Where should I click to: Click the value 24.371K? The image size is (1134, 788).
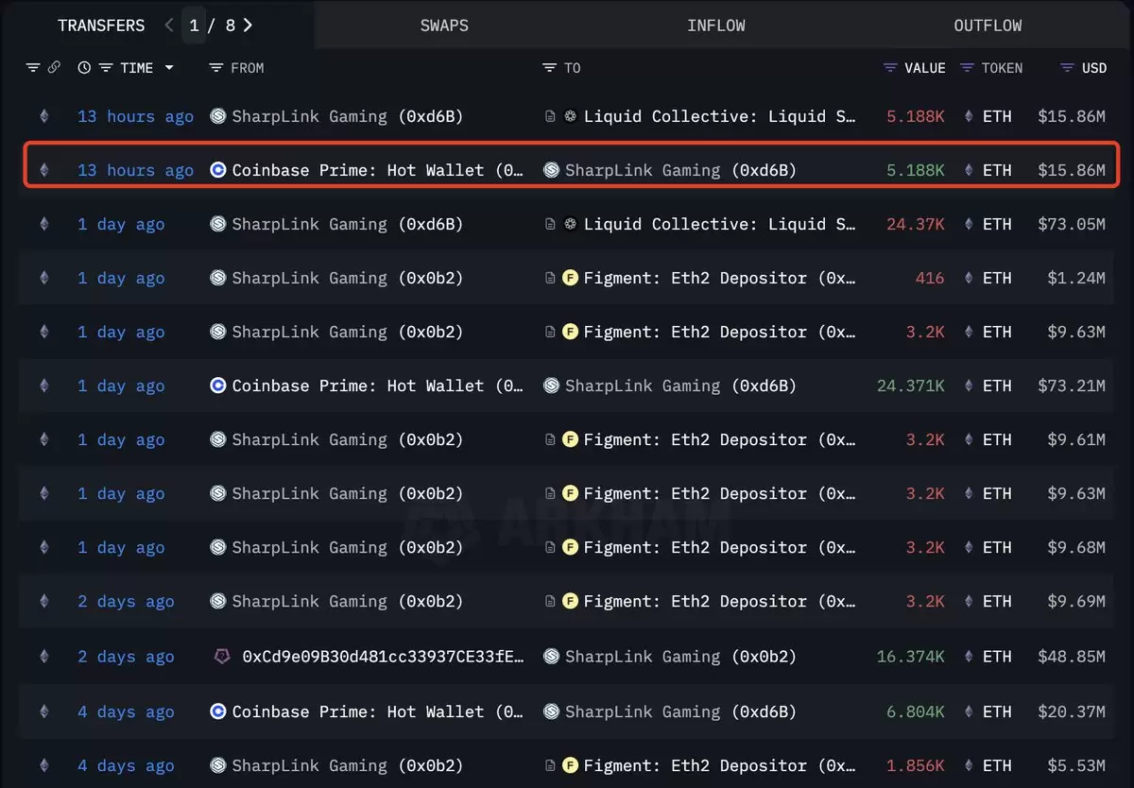click(911, 385)
